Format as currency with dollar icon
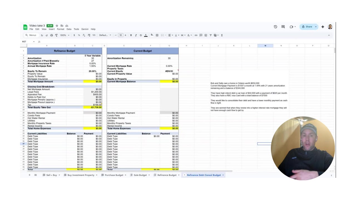The height and width of the screenshot is (200, 356). 74,35
